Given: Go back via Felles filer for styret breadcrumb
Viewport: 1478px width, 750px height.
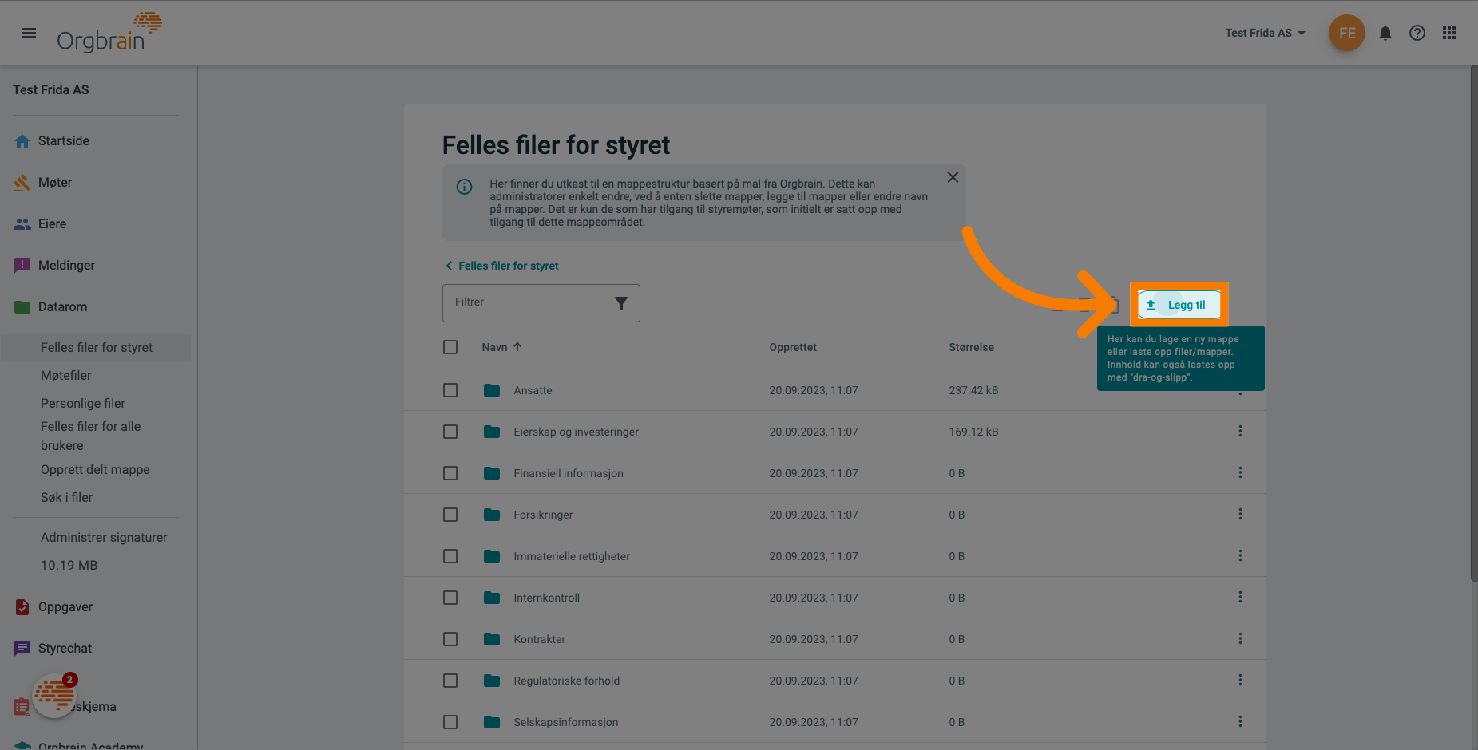Looking at the screenshot, I should [x=501, y=266].
